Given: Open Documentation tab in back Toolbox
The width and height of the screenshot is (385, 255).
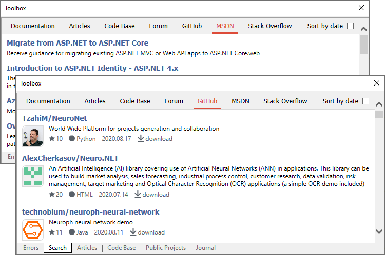Looking at the screenshot, I should [x=33, y=26].
